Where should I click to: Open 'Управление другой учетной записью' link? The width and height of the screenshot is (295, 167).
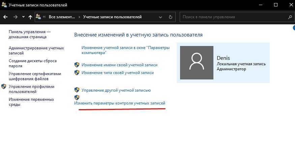click(116, 90)
